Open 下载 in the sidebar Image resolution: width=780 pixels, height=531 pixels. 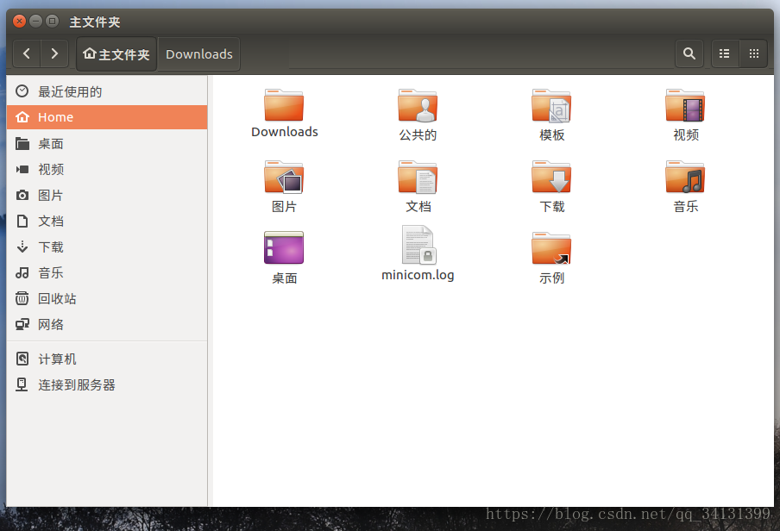[107, 247]
